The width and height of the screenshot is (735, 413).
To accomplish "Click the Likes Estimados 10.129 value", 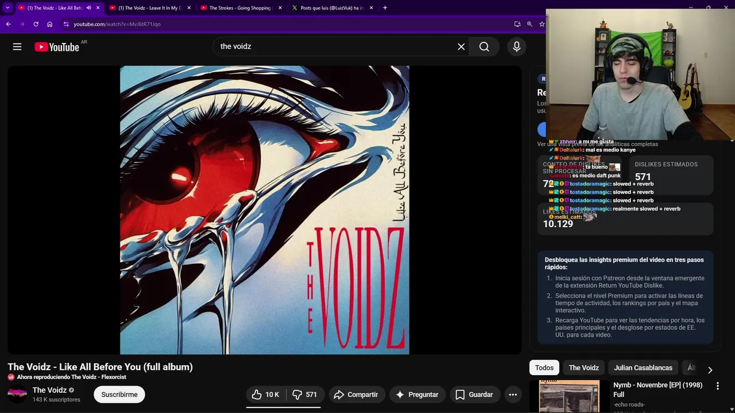I will [558, 224].
